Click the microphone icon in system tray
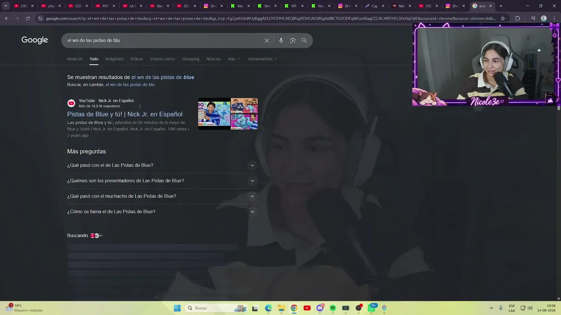 click(501, 308)
